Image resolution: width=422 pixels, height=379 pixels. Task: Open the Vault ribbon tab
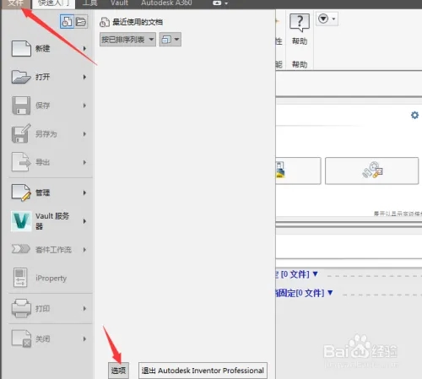pos(119,3)
